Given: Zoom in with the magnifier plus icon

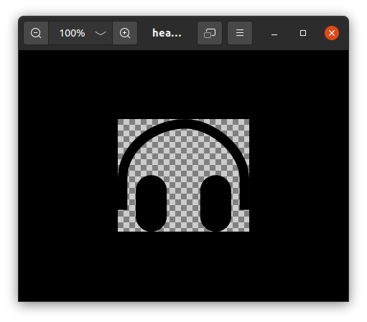Looking at the screenshot, I should coord(125,33).
